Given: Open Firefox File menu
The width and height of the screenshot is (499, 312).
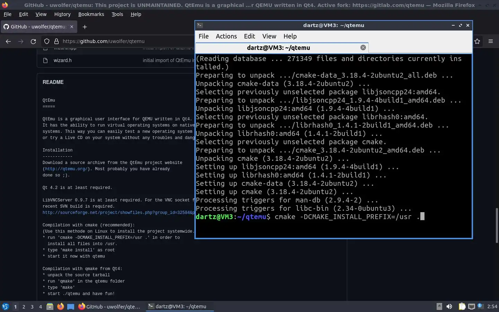Looking at the screenshot, I should click(x=7, y=14).
